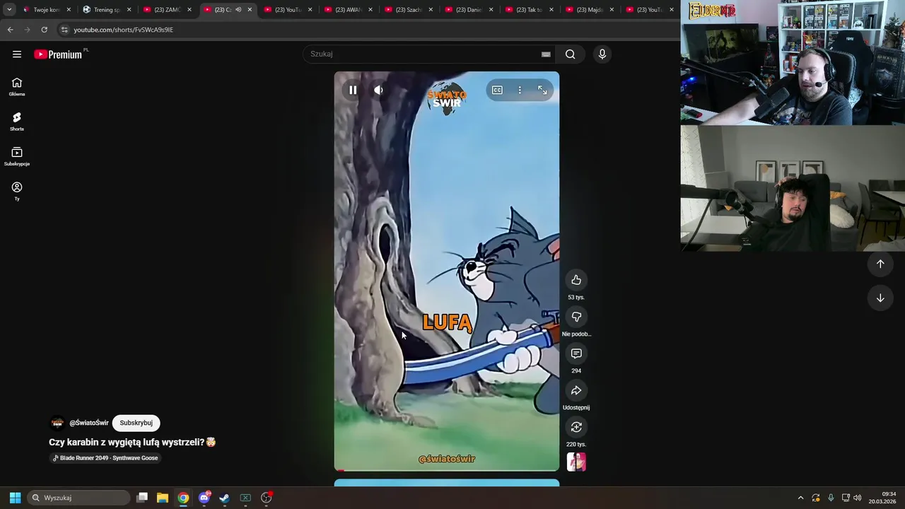
Task: Open the @ŚwiatoŚwir channel link
Action: (89, 423)
